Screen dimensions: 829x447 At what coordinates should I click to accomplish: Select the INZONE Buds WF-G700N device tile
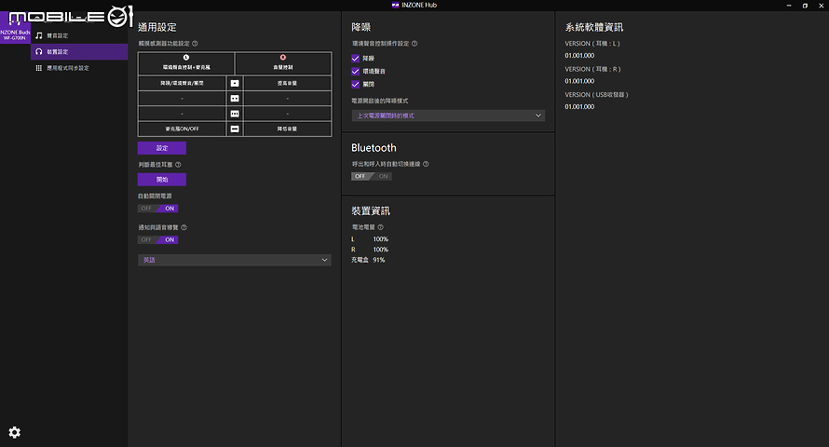click(15, 28)
